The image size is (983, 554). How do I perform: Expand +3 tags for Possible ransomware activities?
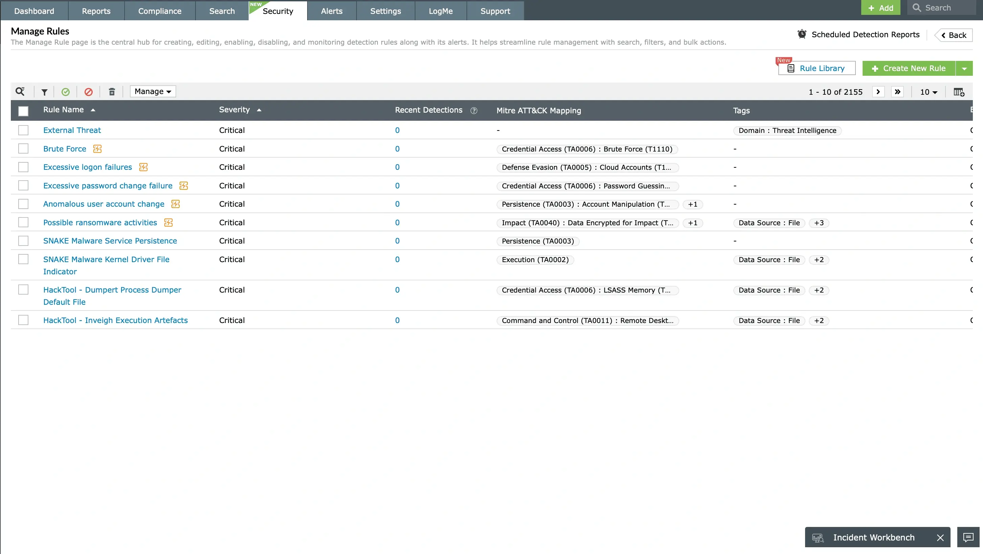pos(819,223)
